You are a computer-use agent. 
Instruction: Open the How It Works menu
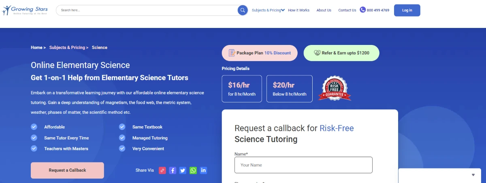click(x=298, y=10)
